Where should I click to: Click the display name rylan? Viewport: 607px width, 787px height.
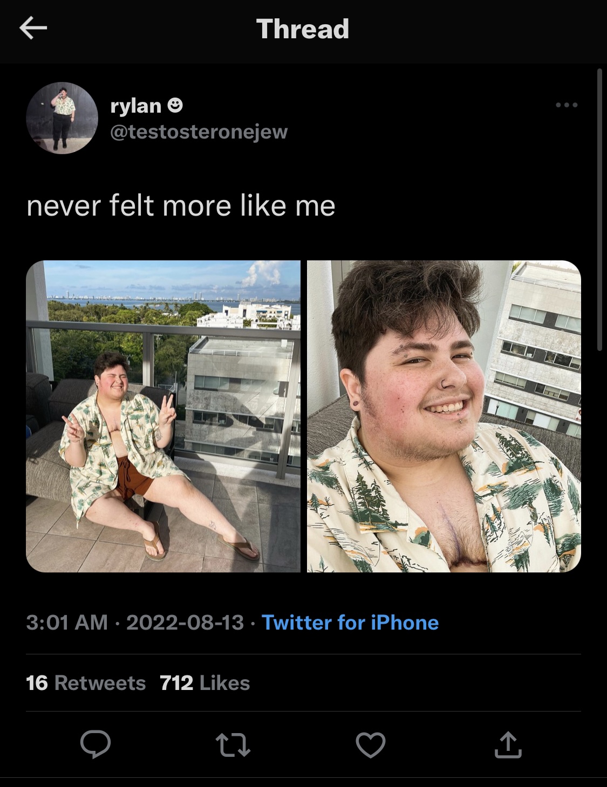pos(135,106)
